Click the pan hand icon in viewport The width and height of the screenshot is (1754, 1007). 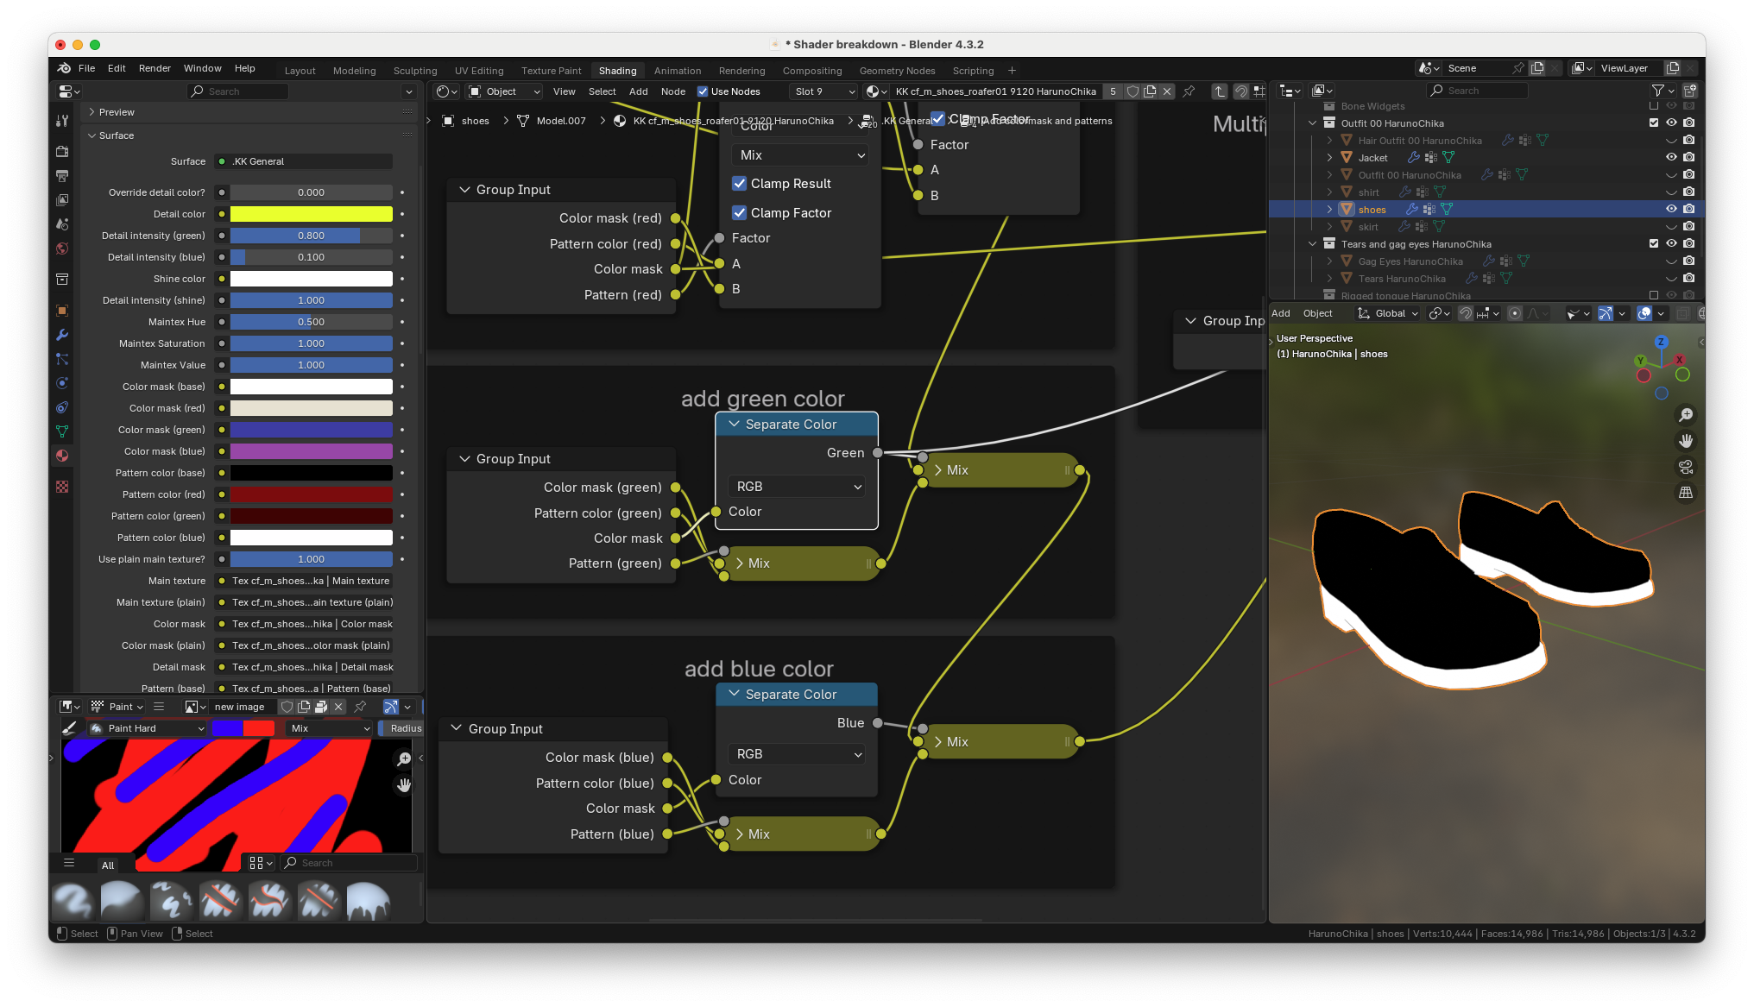coord(1685,441)
